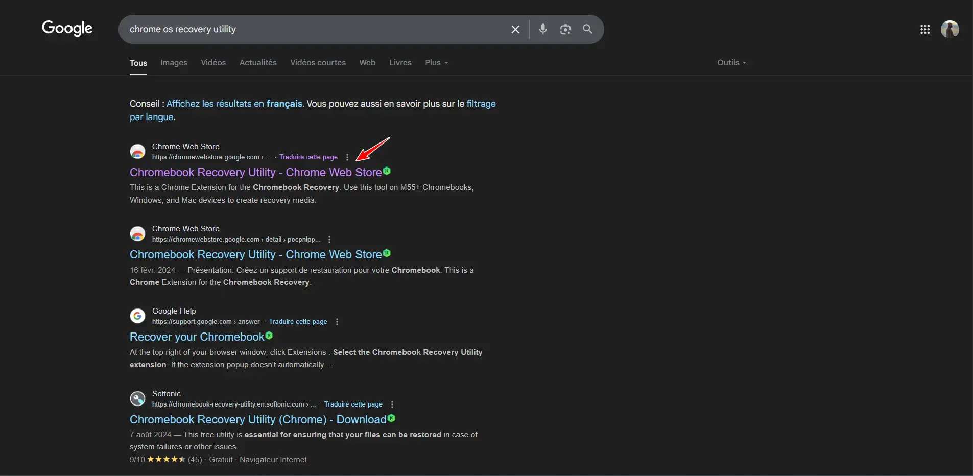Viewport: 973px width, 476px height.
Task: Switch to the Images tab
Action: [174, 63]
